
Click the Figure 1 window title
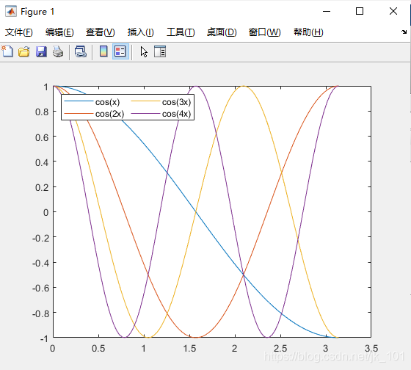(37, 12)
